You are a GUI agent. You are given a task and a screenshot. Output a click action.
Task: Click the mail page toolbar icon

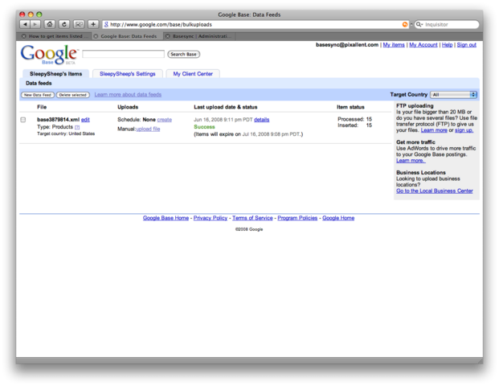79,24
